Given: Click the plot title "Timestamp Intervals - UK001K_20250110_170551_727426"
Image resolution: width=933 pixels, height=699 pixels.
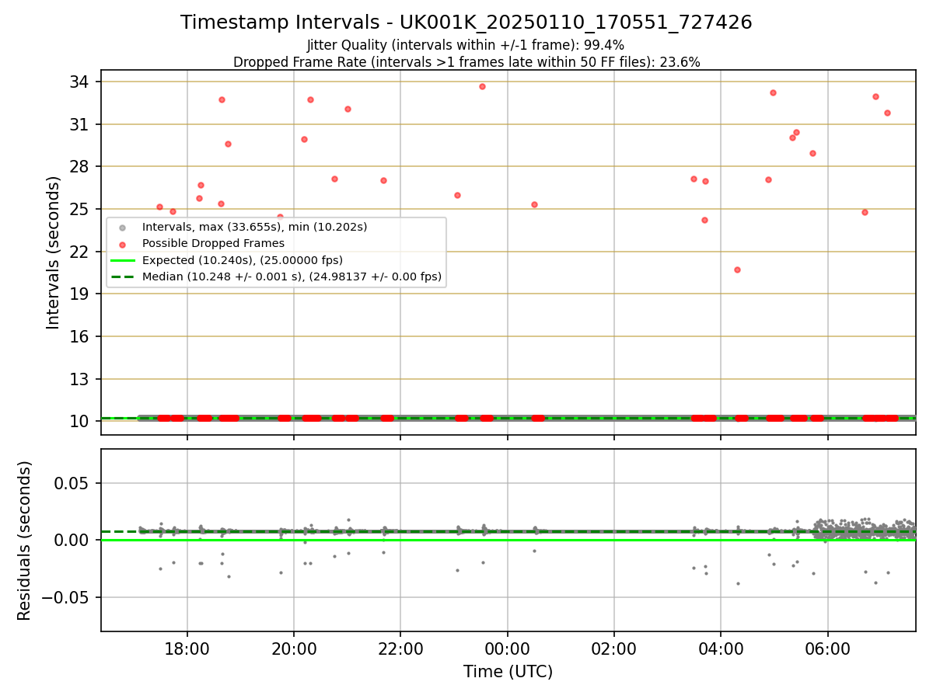Looking at the screenshot, I should (466, 23).
